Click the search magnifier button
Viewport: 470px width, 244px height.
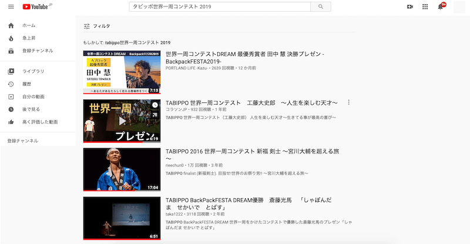[321, 6]
